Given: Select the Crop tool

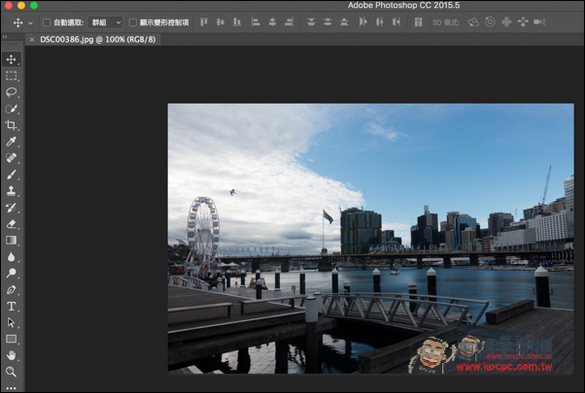Looking at the screenshot, I should point(12,125).
